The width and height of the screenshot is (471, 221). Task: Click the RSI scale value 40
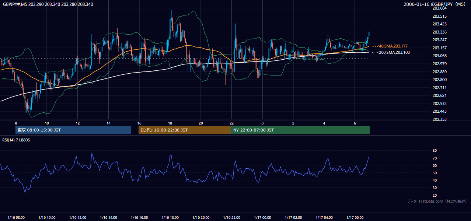pos(435,180)
